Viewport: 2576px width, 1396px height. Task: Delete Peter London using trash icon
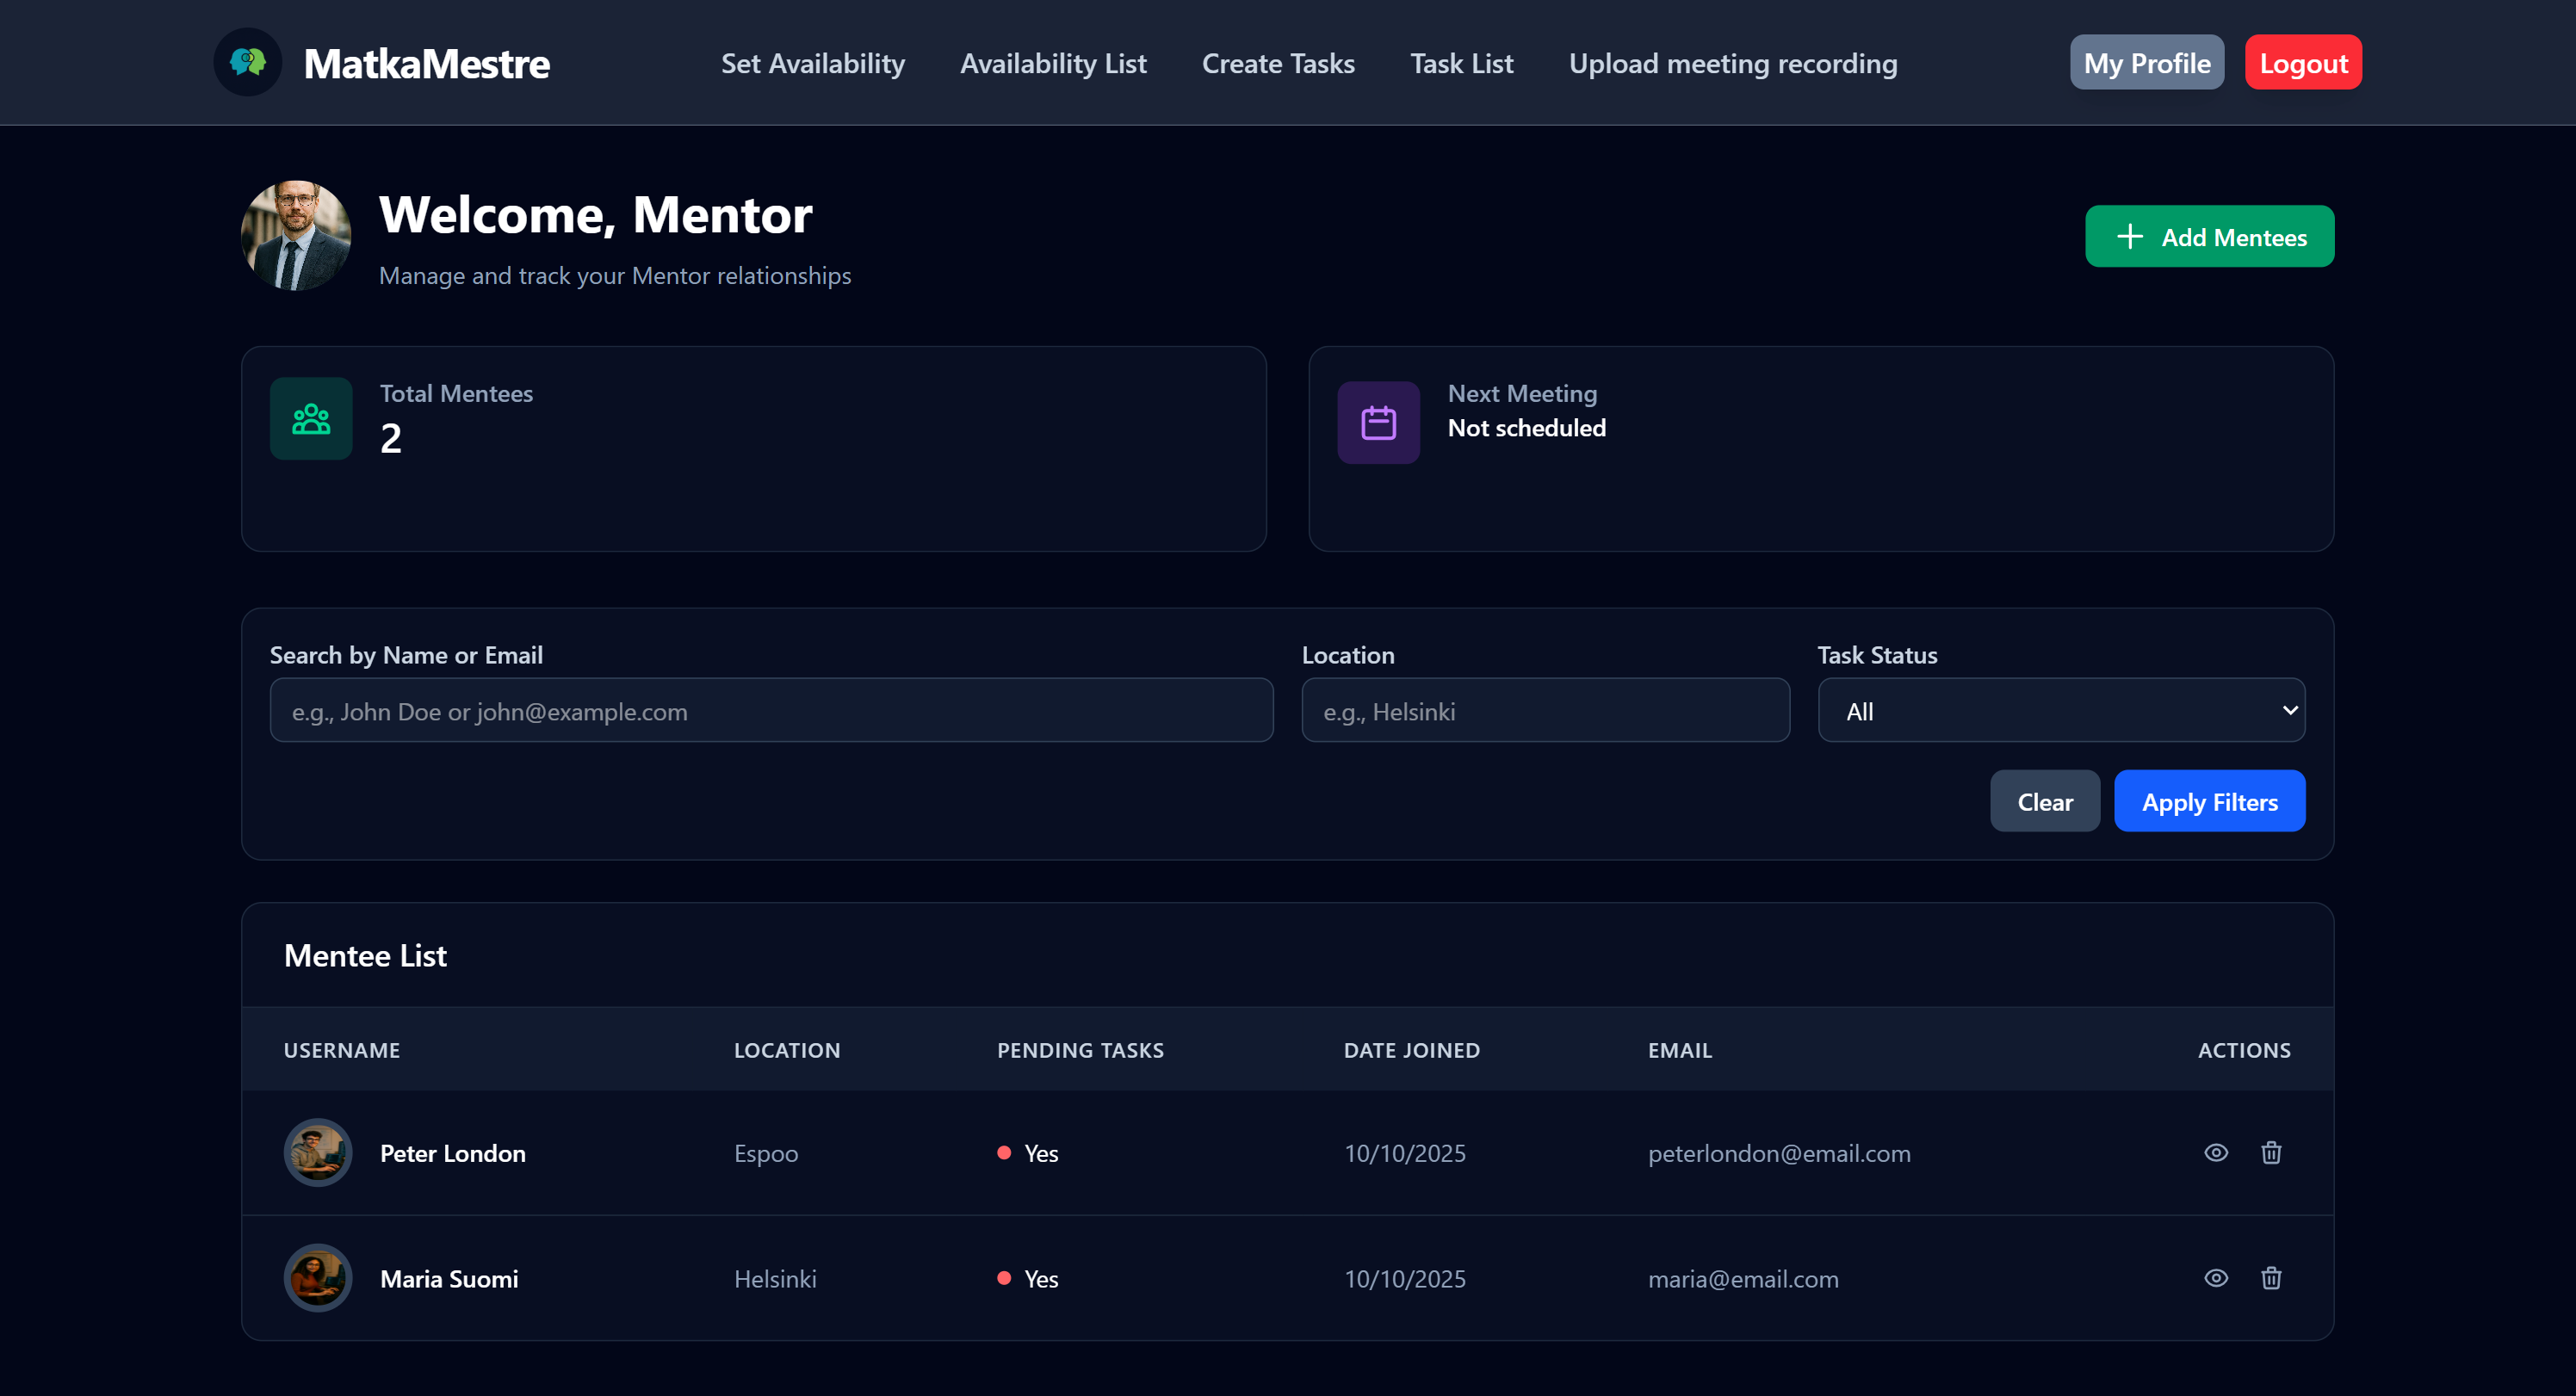(2271, 1152)
